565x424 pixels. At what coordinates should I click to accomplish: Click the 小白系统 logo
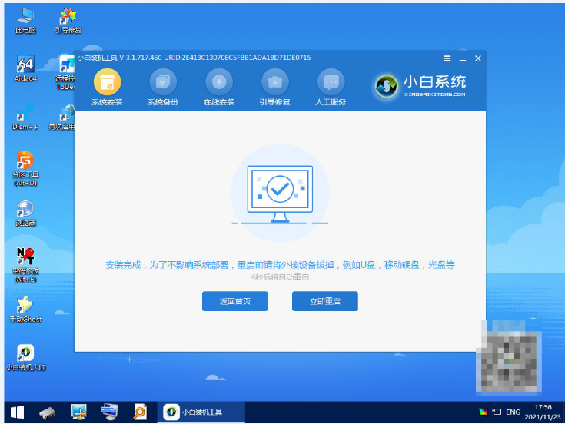click(420, 86)
